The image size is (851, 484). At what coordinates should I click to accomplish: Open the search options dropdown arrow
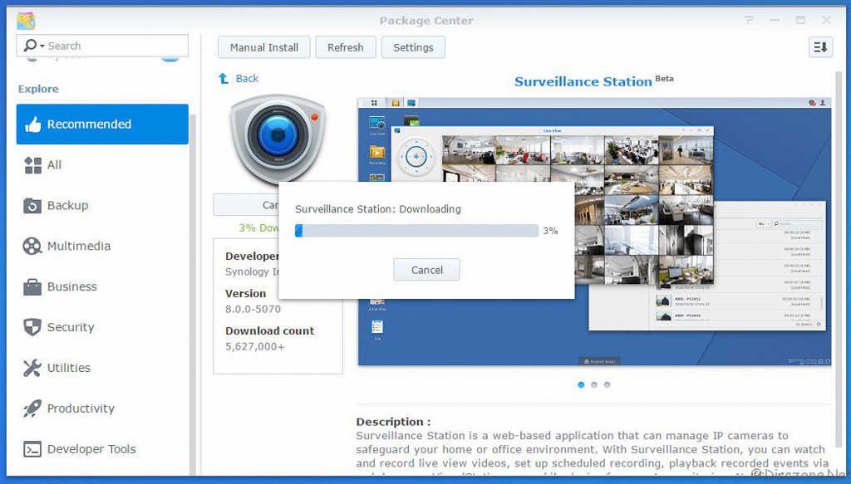click(x=42, y=46)
